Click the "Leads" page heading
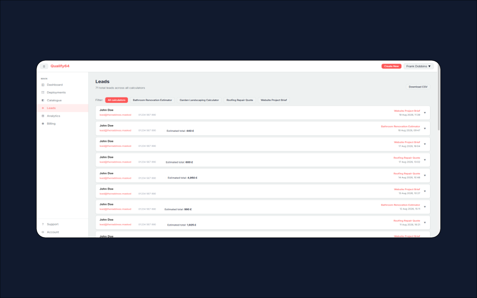The image size is (477, 298). tap(102, 81)
